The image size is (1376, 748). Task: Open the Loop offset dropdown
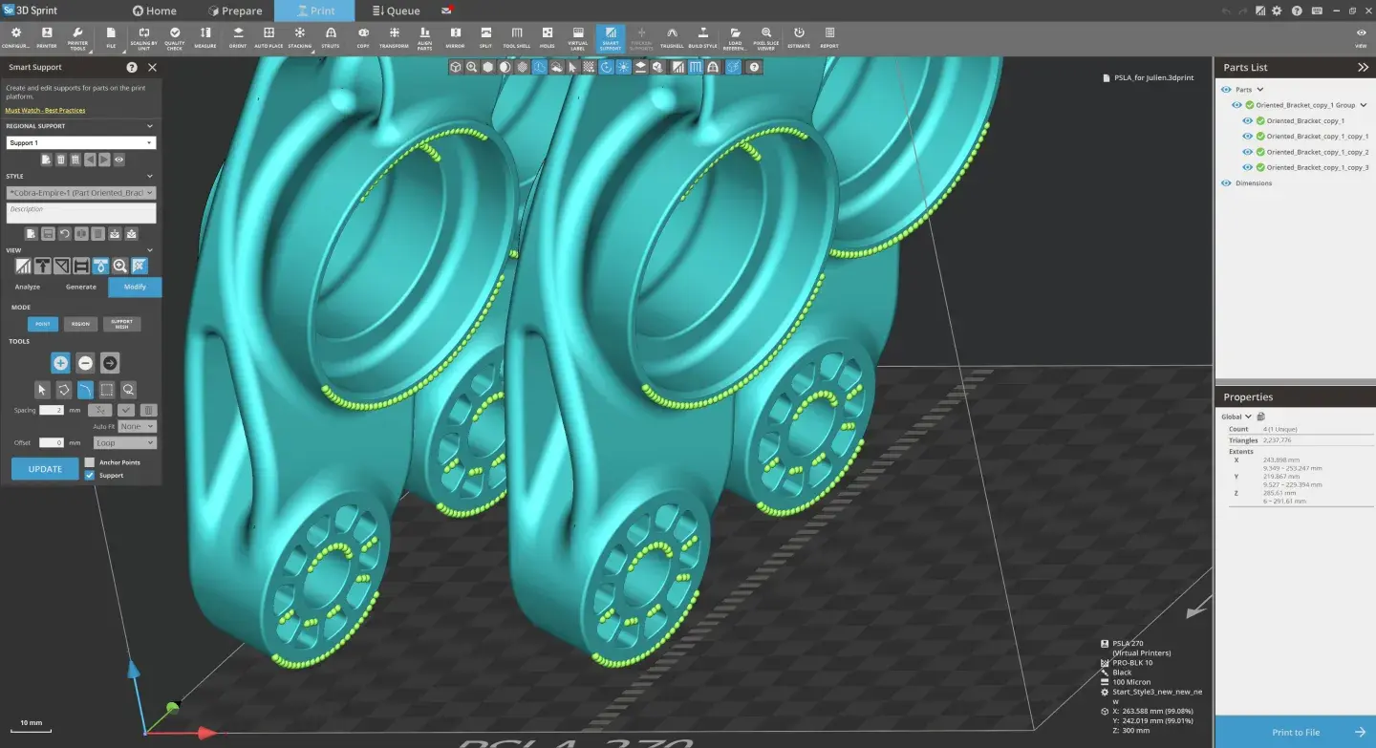point(124,443)
